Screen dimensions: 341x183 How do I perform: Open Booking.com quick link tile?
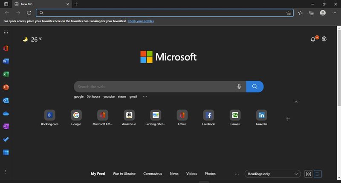(x=49, y=118)
